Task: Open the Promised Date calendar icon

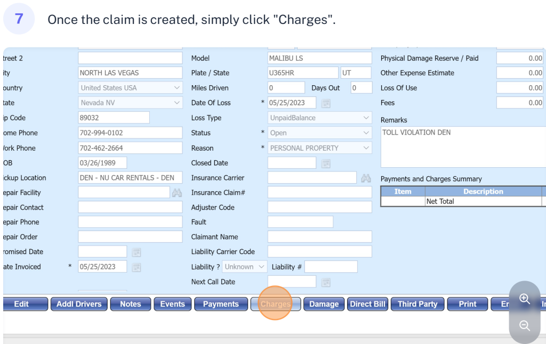Action: coord(136,252)
